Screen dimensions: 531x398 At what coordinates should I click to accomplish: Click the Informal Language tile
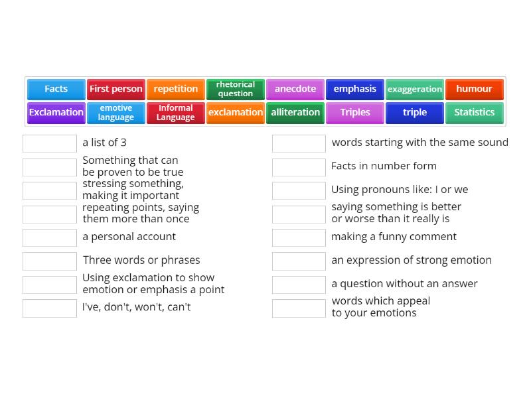click(x=175, y=112)
